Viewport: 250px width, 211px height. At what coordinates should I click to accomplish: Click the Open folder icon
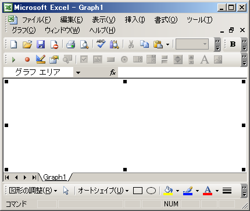coord(27,44)
